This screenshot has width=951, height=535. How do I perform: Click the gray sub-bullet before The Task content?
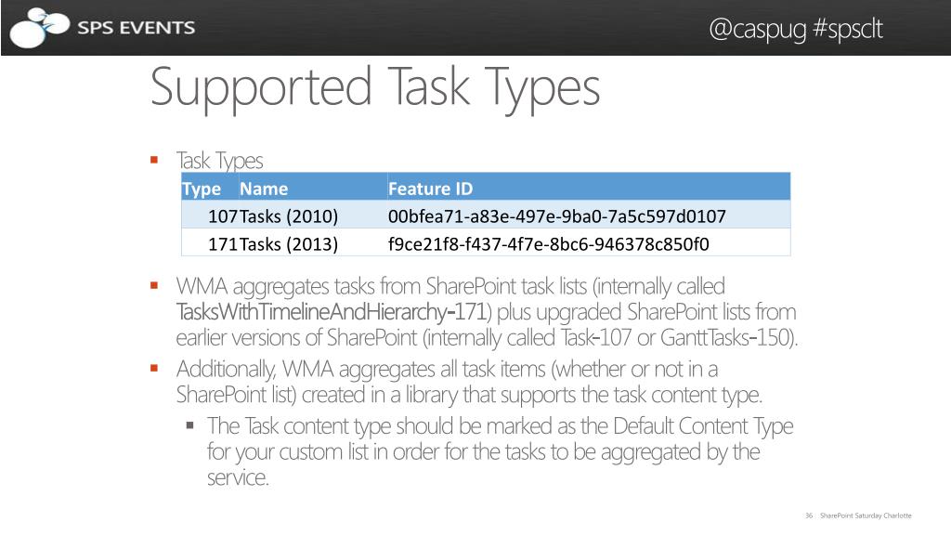[189, 425]
